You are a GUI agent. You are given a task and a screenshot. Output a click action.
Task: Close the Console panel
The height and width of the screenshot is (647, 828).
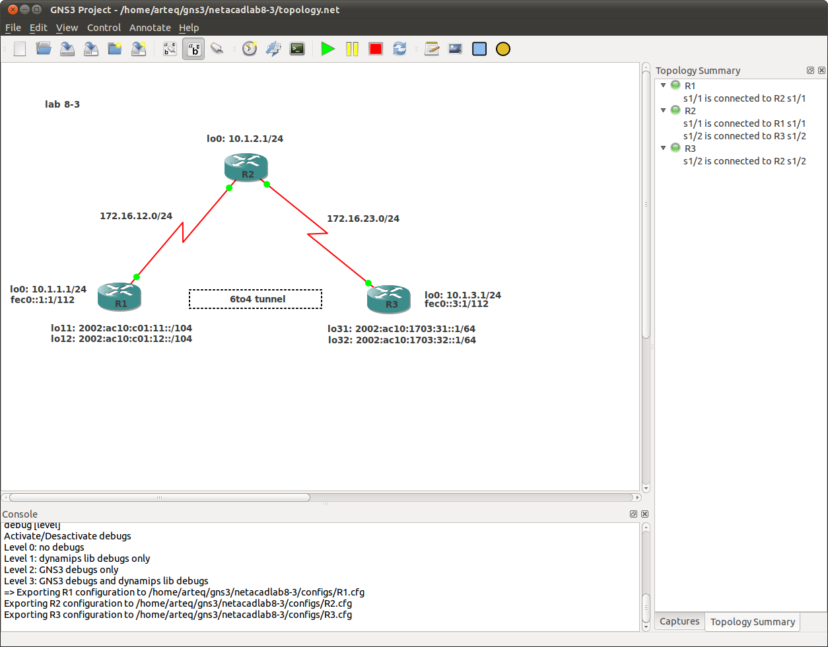tap(644, 514)
